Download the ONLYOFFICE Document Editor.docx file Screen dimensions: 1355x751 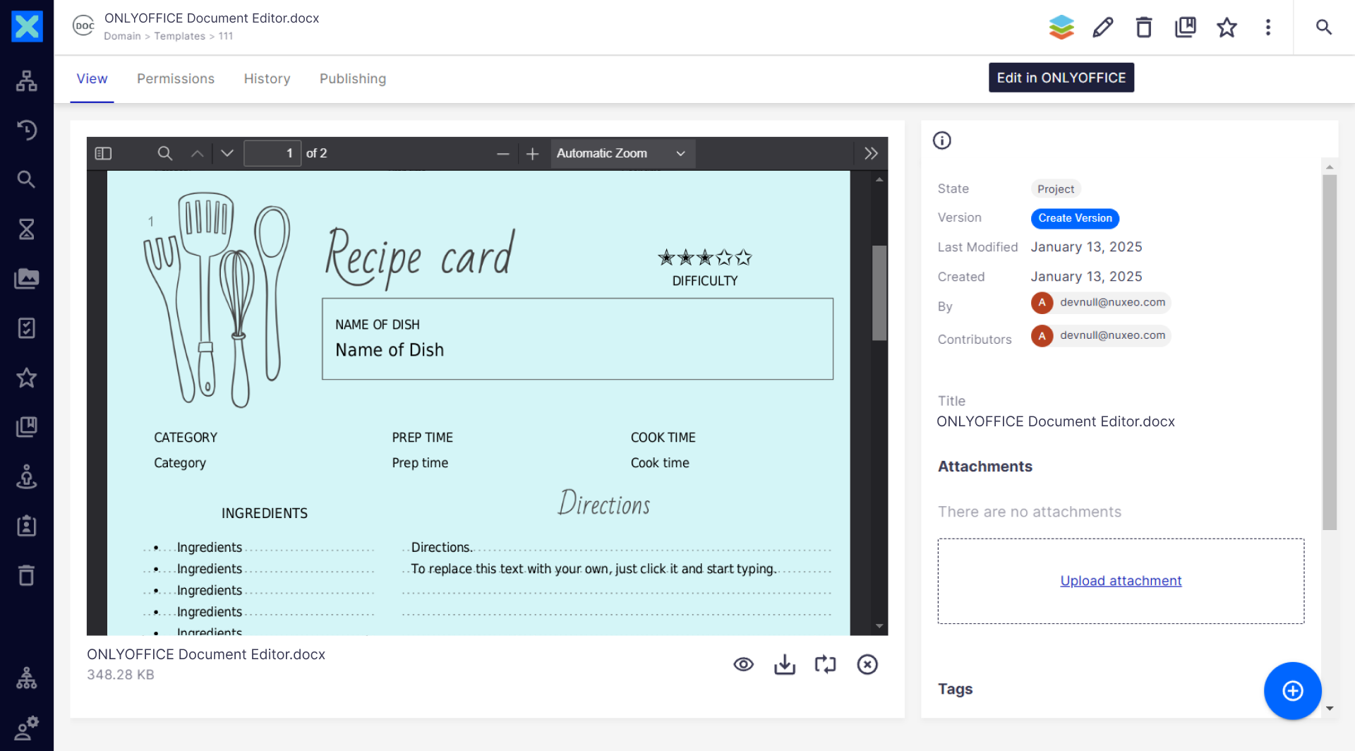(784, 664)
